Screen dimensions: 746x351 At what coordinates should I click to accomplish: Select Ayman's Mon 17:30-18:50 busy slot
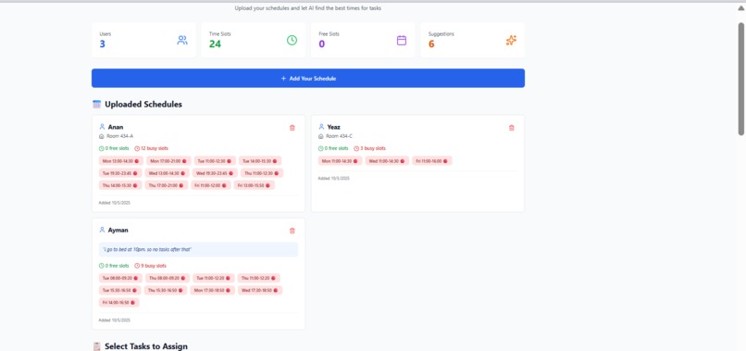212,290
